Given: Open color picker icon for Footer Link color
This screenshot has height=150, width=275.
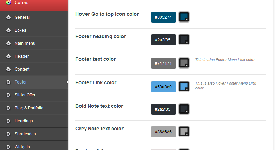Looking at the screenshot, I should pos(184,86).
